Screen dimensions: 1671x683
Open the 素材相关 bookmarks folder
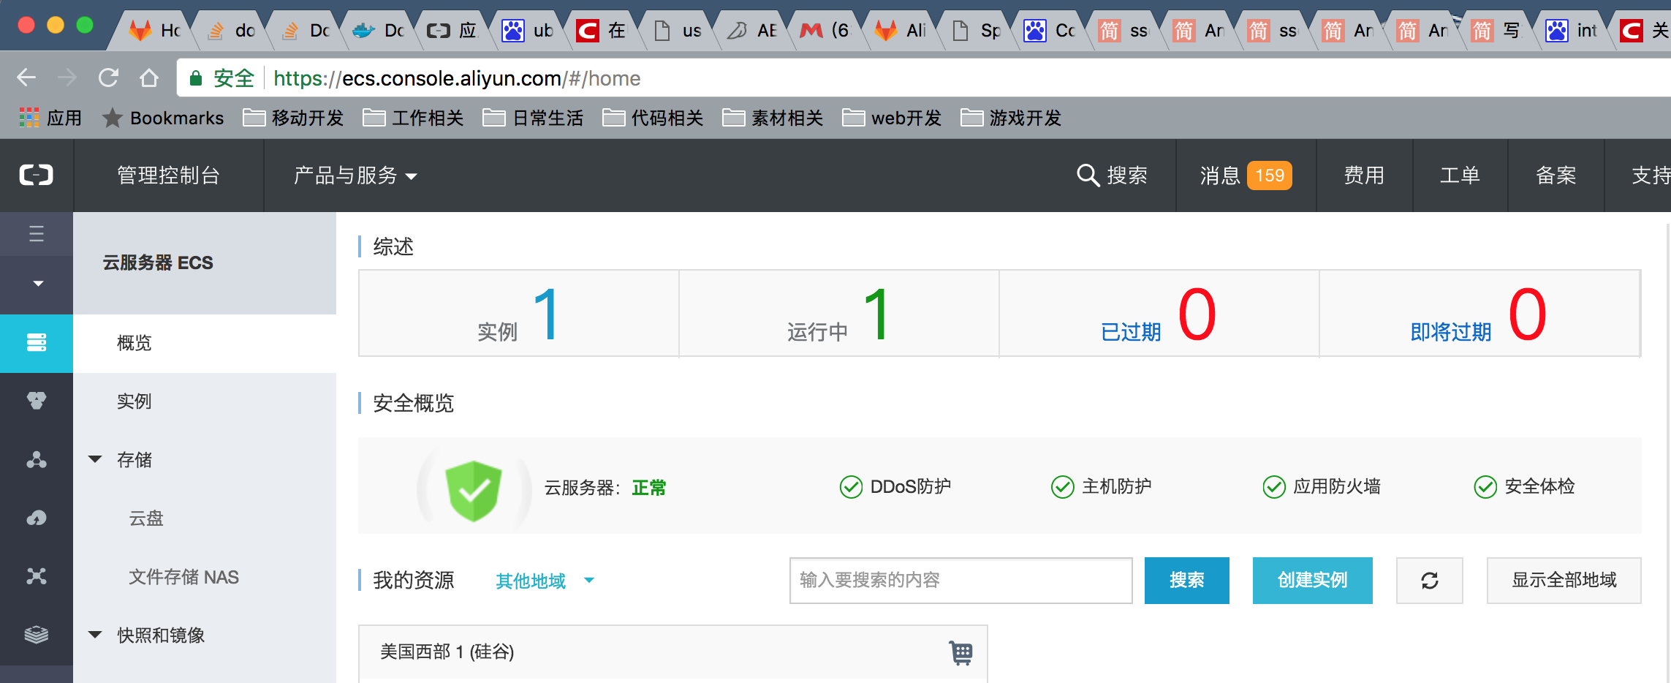coord(773,118)
